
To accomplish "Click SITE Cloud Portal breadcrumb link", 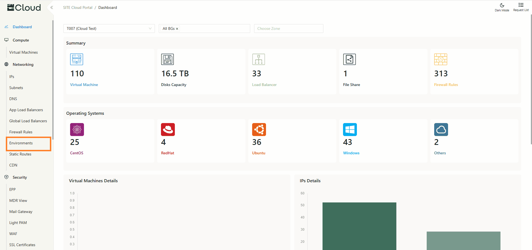I will [x=78, y=7].
